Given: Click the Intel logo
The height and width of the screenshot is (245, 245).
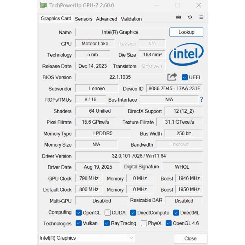Looking at the screenshot, I should (x=187, y=54).
